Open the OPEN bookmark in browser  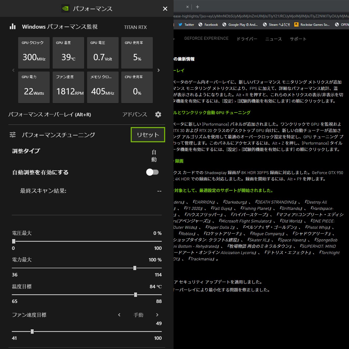[x=342, y=24]
